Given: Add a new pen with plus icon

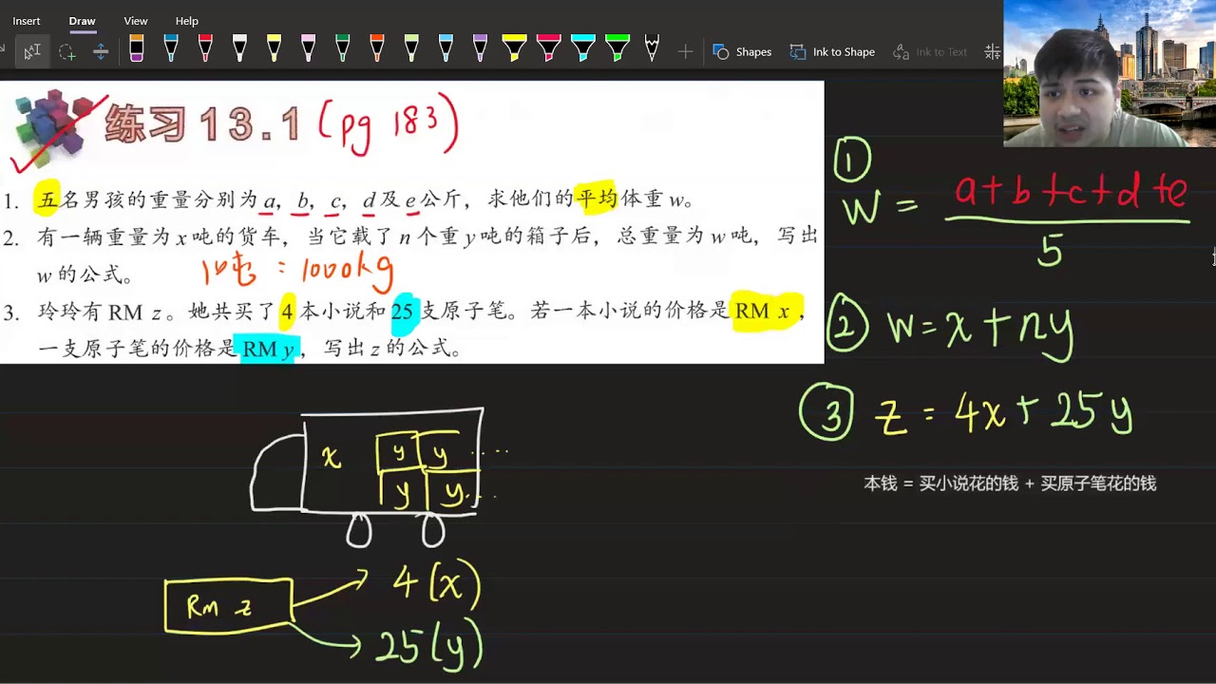Looking at the screenshot, I should pyautogui.click(x=685, y=51).
